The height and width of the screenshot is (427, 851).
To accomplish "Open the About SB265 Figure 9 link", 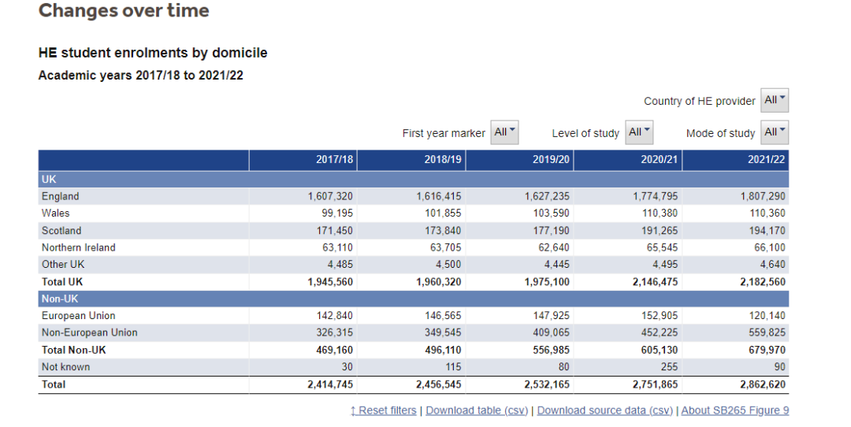I will [734, 410].
